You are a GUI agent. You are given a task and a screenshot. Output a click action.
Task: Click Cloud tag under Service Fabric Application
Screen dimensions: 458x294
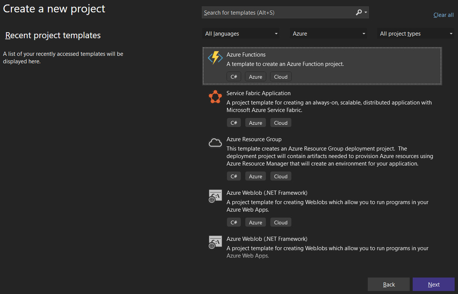click(x=280, y=123)
